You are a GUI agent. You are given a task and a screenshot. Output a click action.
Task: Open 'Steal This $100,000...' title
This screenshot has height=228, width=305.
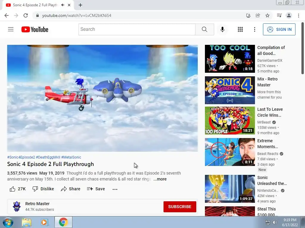[x=267, y=212]
